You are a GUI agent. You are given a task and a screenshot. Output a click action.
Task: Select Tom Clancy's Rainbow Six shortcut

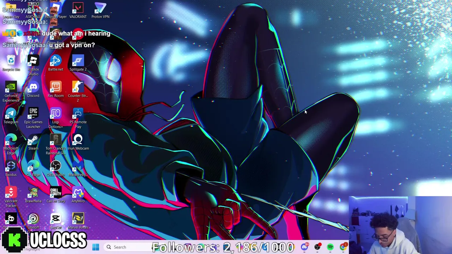[55, 145]
